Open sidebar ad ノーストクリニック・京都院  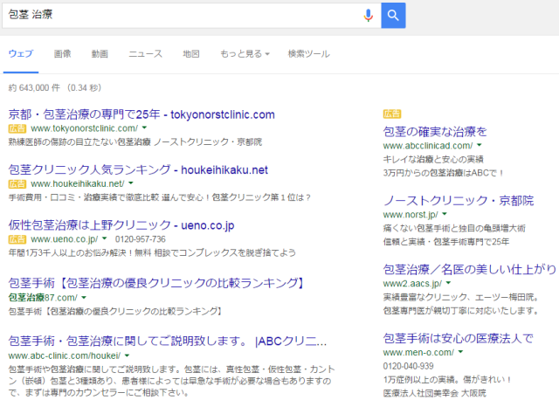coord(459,201)
